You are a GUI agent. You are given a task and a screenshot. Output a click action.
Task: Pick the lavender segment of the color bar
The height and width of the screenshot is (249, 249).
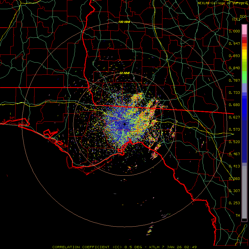pyautogui.click(x=244, y=88)
